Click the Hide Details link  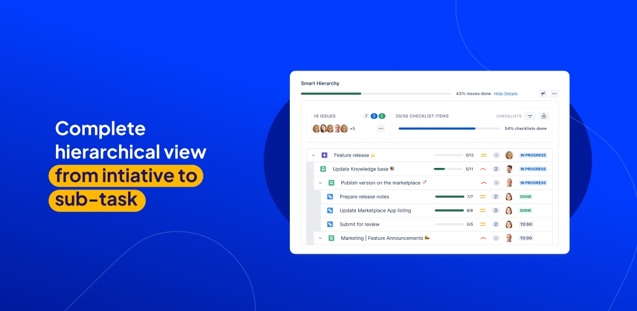[x=506, y=93]
